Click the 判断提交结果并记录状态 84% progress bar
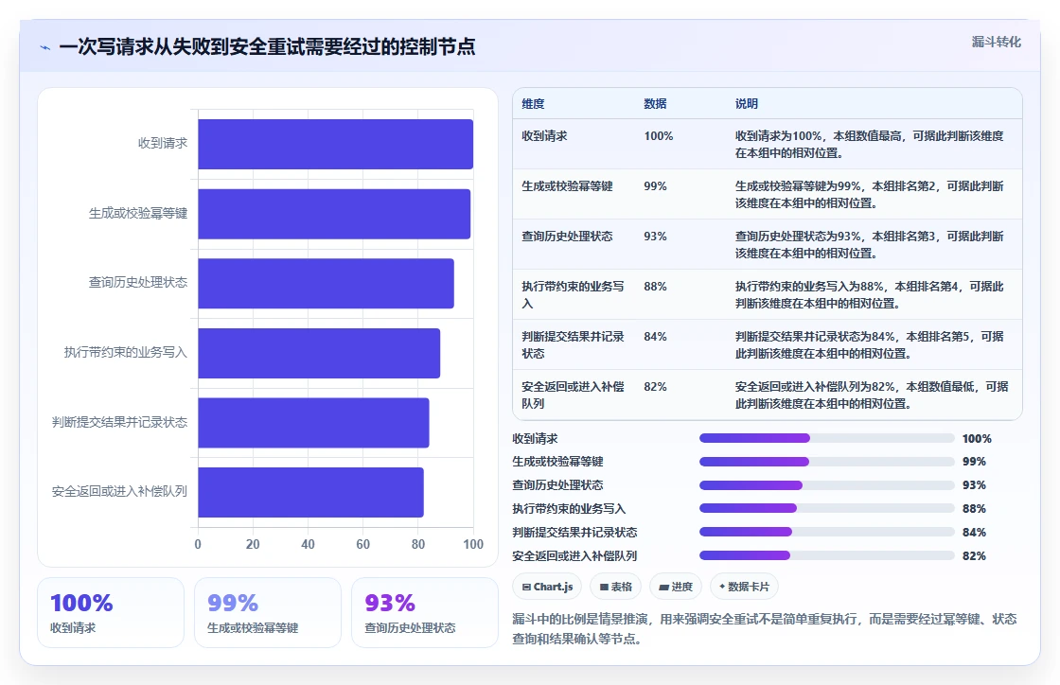Viewport: 1060px width, 685px height. [827, 533]
